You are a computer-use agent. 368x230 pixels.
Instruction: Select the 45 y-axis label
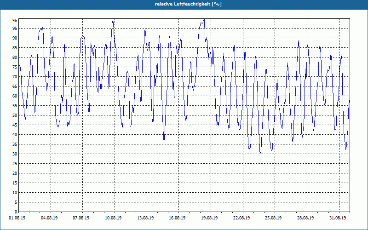point(15,125)
